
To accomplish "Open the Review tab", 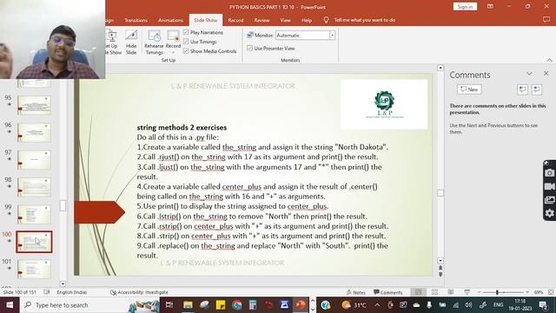I will 261,20.
